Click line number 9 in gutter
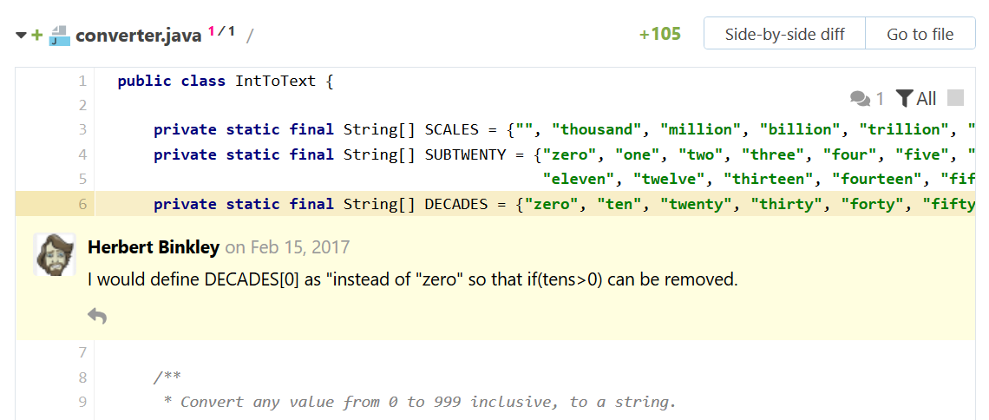The width and height of the screenshot is (989, 420). point(82,402)
